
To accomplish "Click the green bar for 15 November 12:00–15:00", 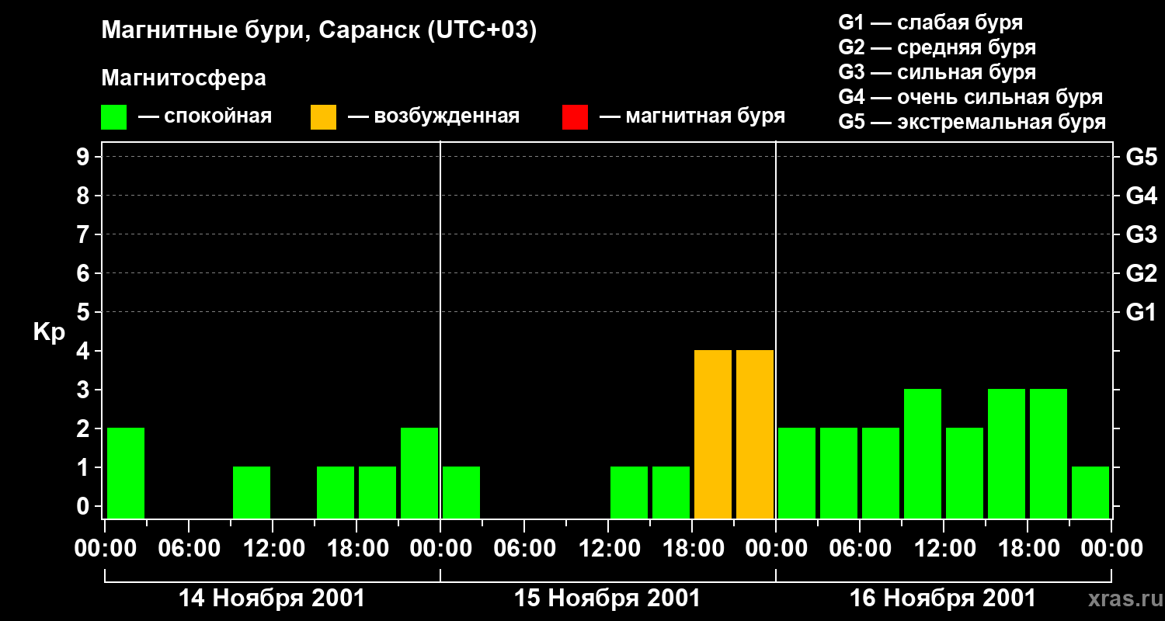I will (629, 492).
